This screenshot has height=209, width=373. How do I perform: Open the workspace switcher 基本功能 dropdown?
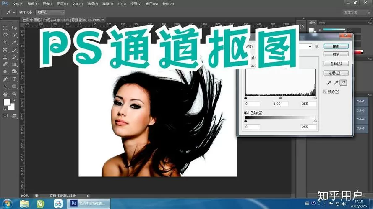coord(357,13)
